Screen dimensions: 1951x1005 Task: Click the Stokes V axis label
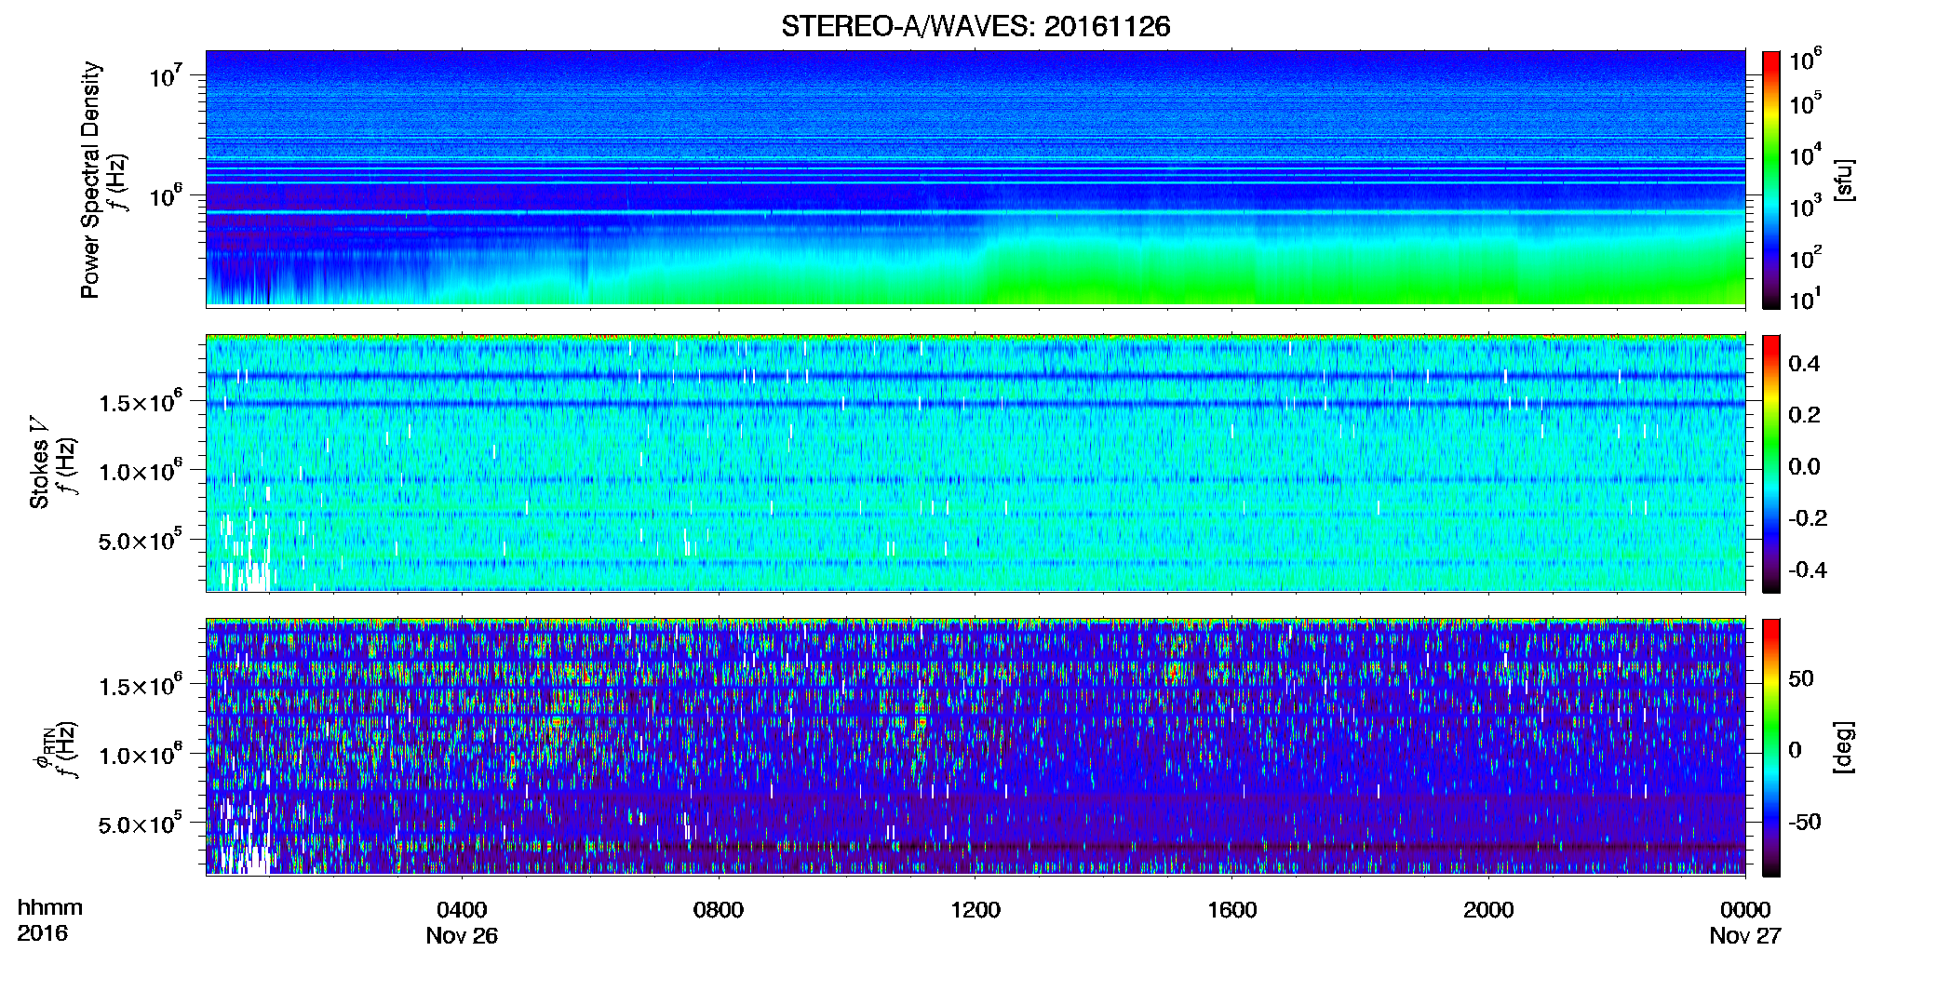[x=39, y=462]
